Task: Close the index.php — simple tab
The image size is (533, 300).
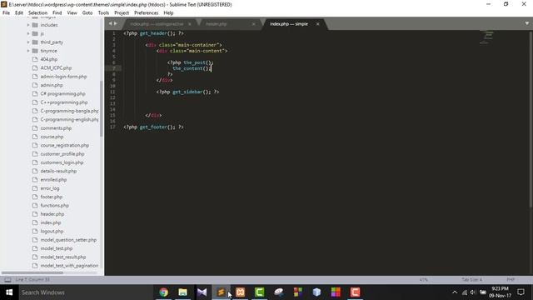Action: click(x=318, y=24)
